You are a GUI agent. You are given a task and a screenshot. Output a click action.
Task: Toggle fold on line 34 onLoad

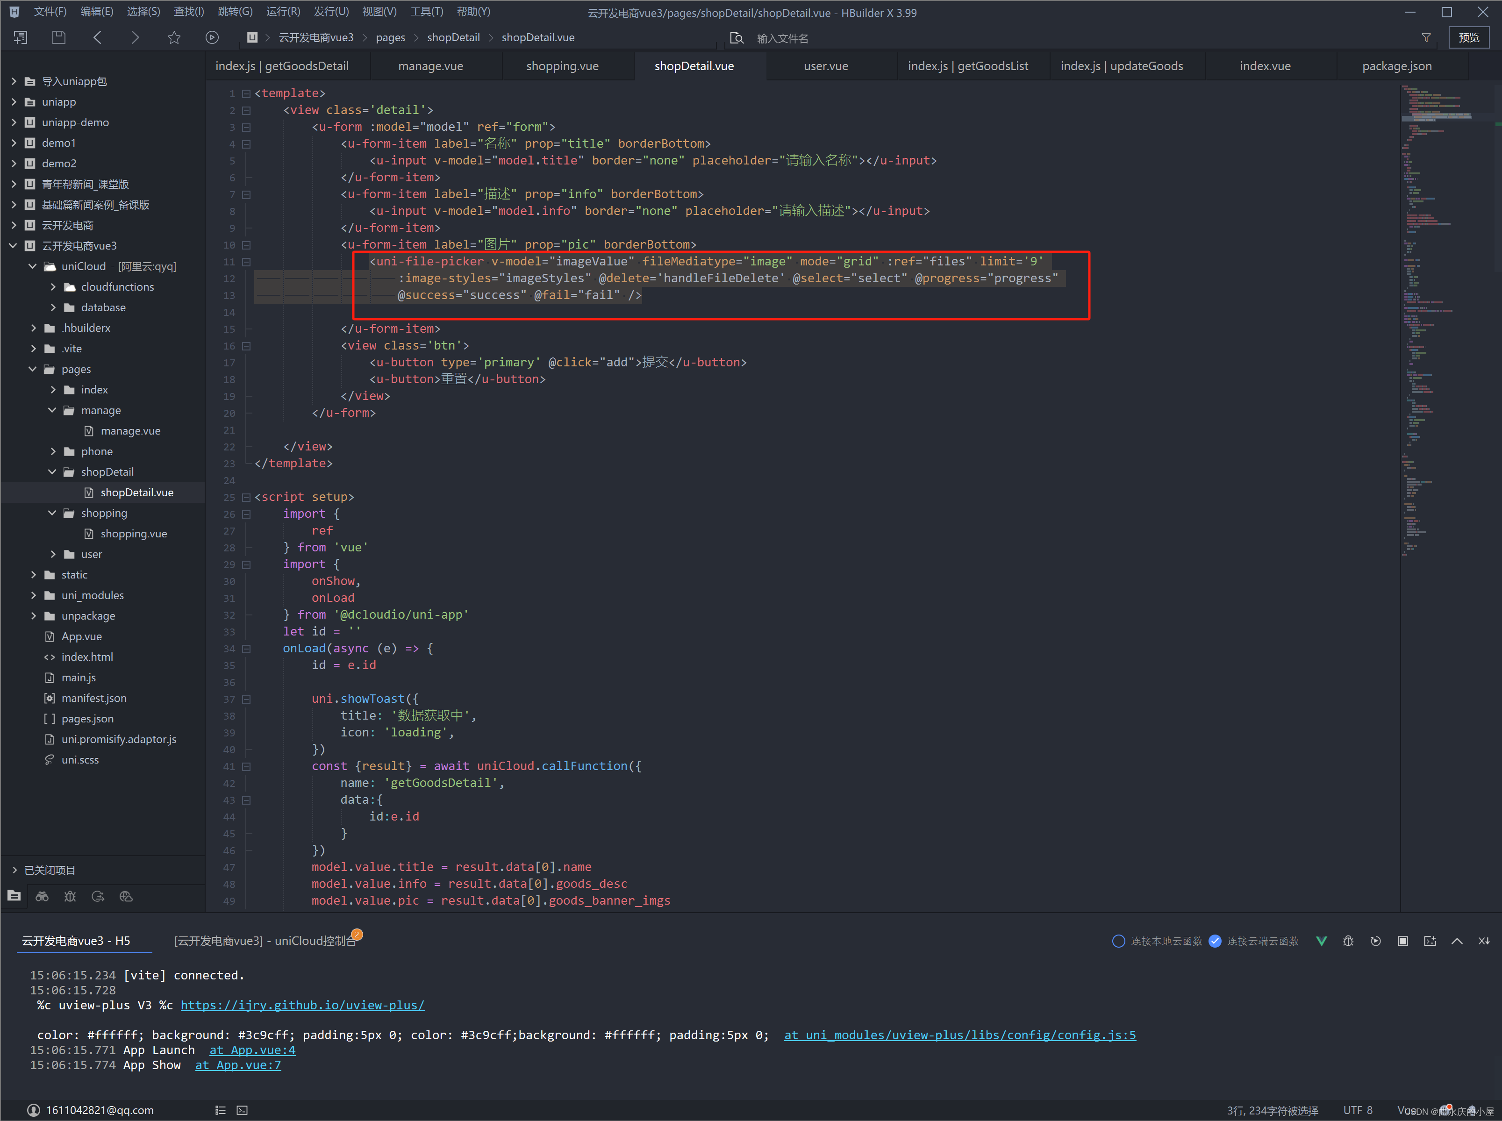[x=246, y=649]
